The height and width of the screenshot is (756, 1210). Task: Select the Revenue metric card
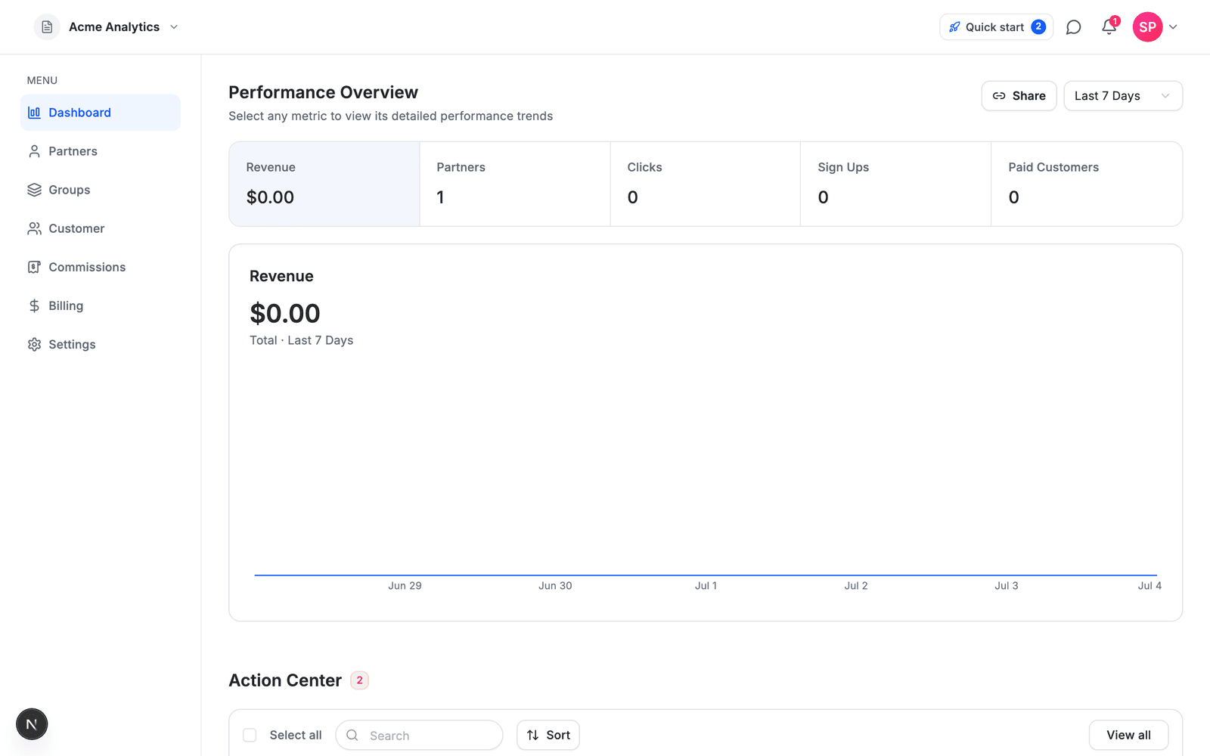pyautogui.click(x=324, y=184)
